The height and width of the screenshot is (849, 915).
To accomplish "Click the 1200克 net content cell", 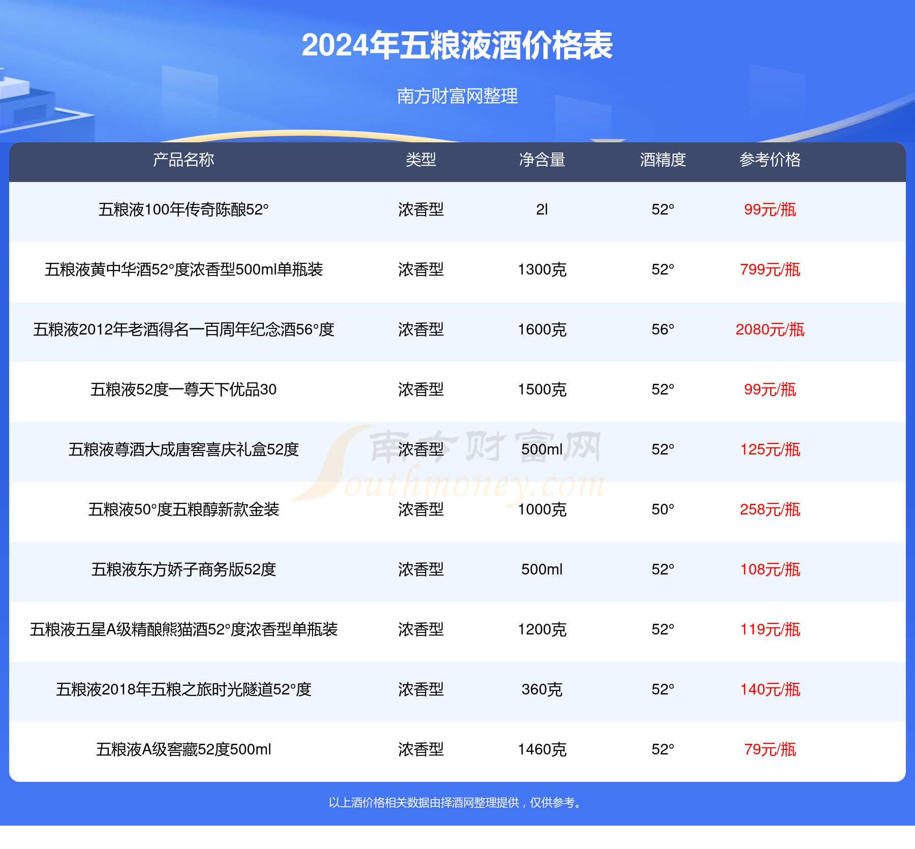I will (542, 629).
